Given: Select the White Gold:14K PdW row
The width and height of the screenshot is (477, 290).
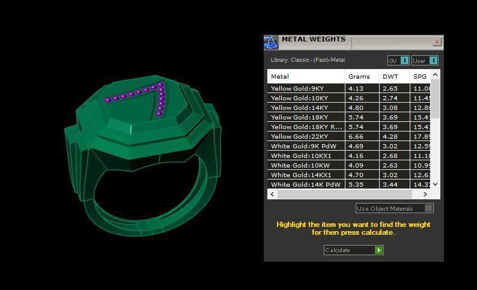Looking at the screenshot, I should tap(349, 184).
